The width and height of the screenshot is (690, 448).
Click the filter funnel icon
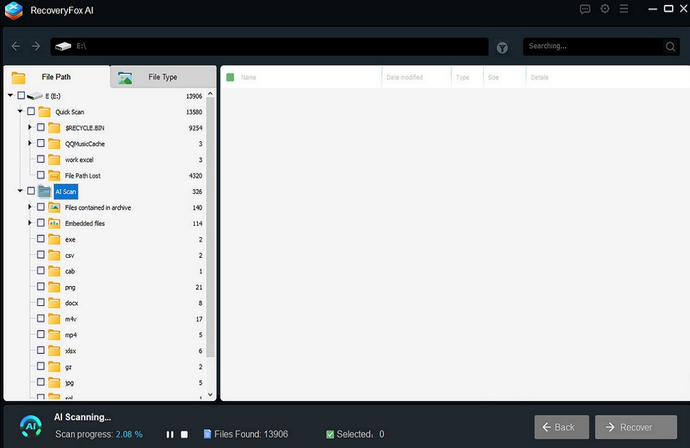click(x=502, y=48)
